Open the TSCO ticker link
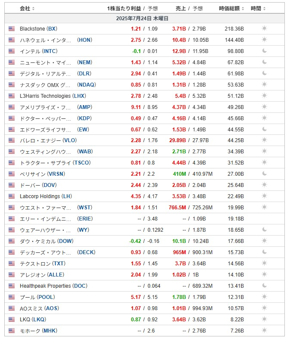 pyautogui.click(x=82, y=162)
